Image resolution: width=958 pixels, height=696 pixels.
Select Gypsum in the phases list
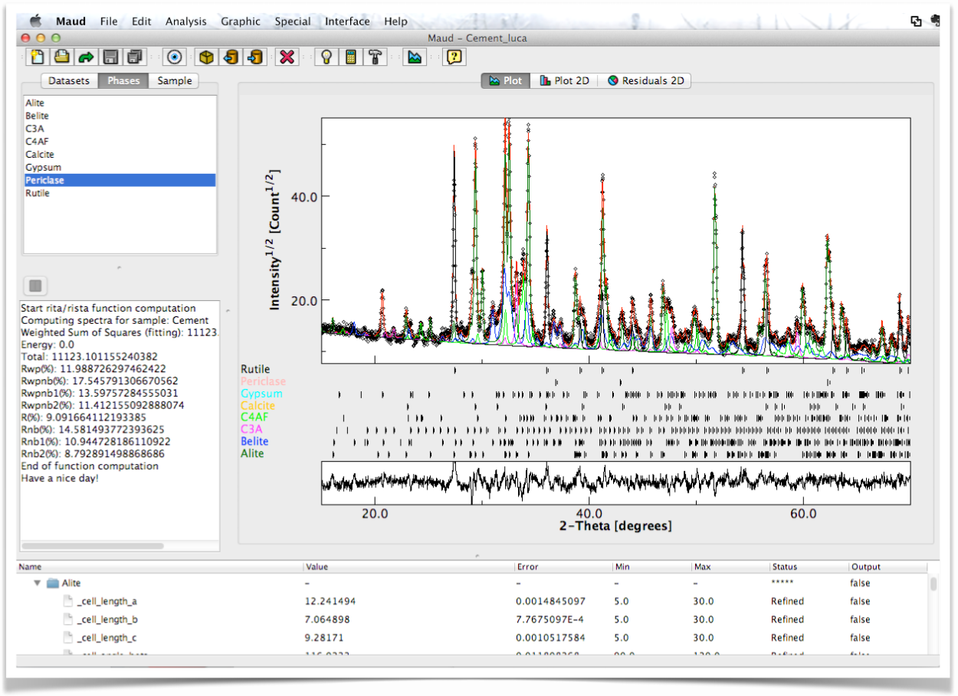tap(120, 168)
